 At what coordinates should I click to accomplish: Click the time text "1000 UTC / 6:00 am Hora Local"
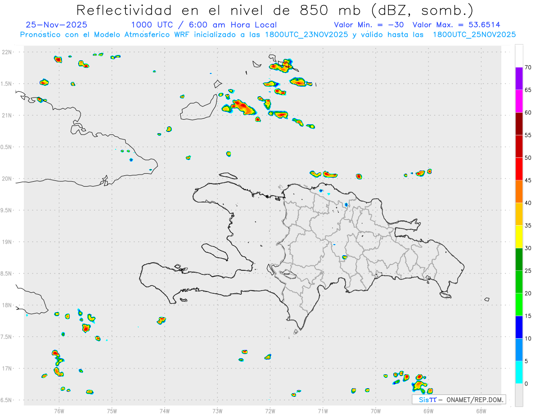click(204, 25)
